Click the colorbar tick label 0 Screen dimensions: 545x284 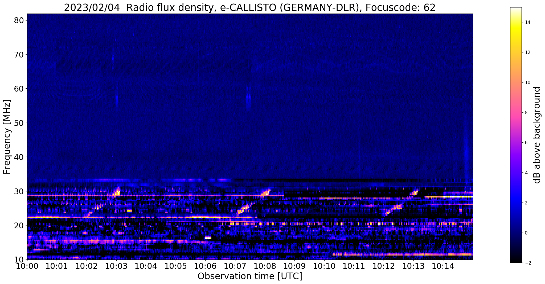coord(526,233)
